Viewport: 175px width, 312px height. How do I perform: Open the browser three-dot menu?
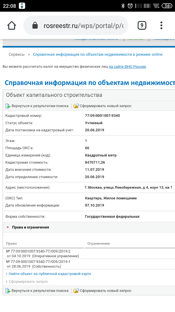(161, 26)
